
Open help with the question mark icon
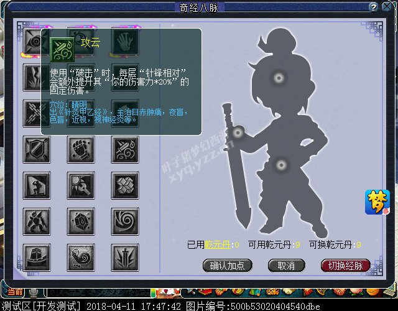373,7
